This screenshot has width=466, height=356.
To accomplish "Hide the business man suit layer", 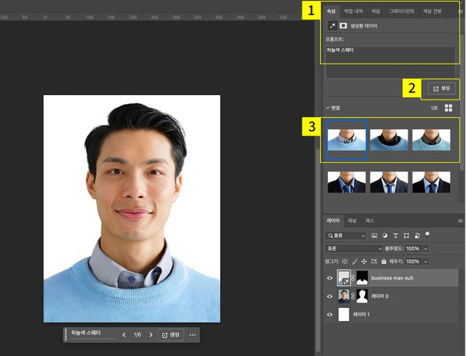I will [x=330, y=278].
